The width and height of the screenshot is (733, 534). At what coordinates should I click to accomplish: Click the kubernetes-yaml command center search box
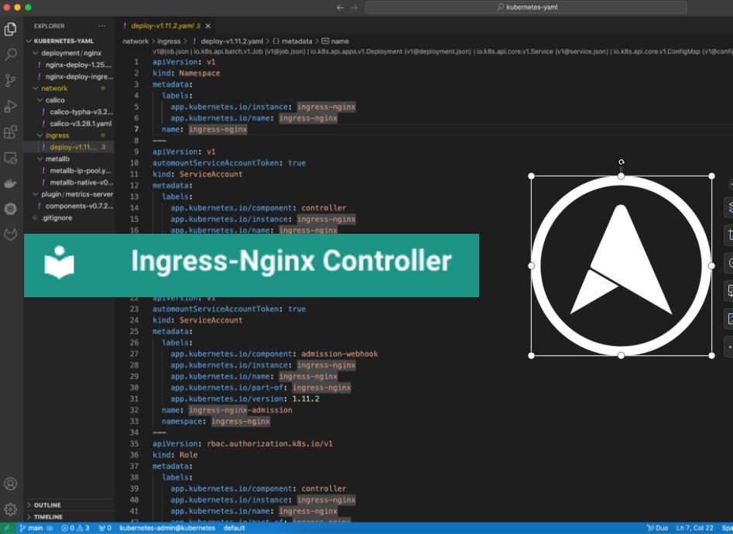click(526, 8)
